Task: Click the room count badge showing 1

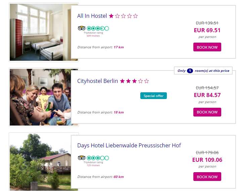Action: (x=190, y=71)
